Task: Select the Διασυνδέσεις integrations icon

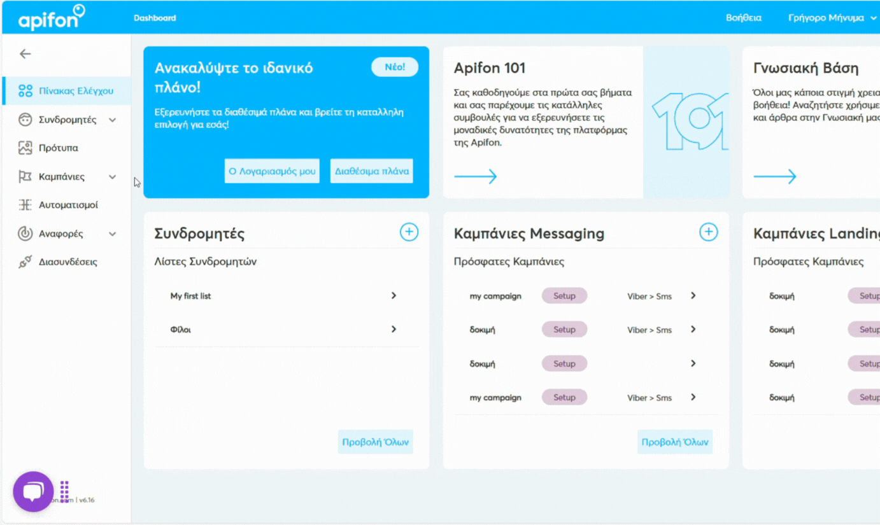Action: pos(24,262)
